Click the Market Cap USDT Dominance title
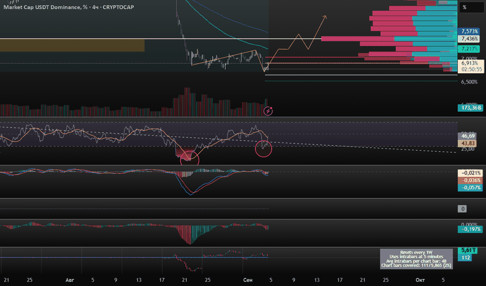The width and height of the screenshot is (486, 286). (x=69, y=7)
